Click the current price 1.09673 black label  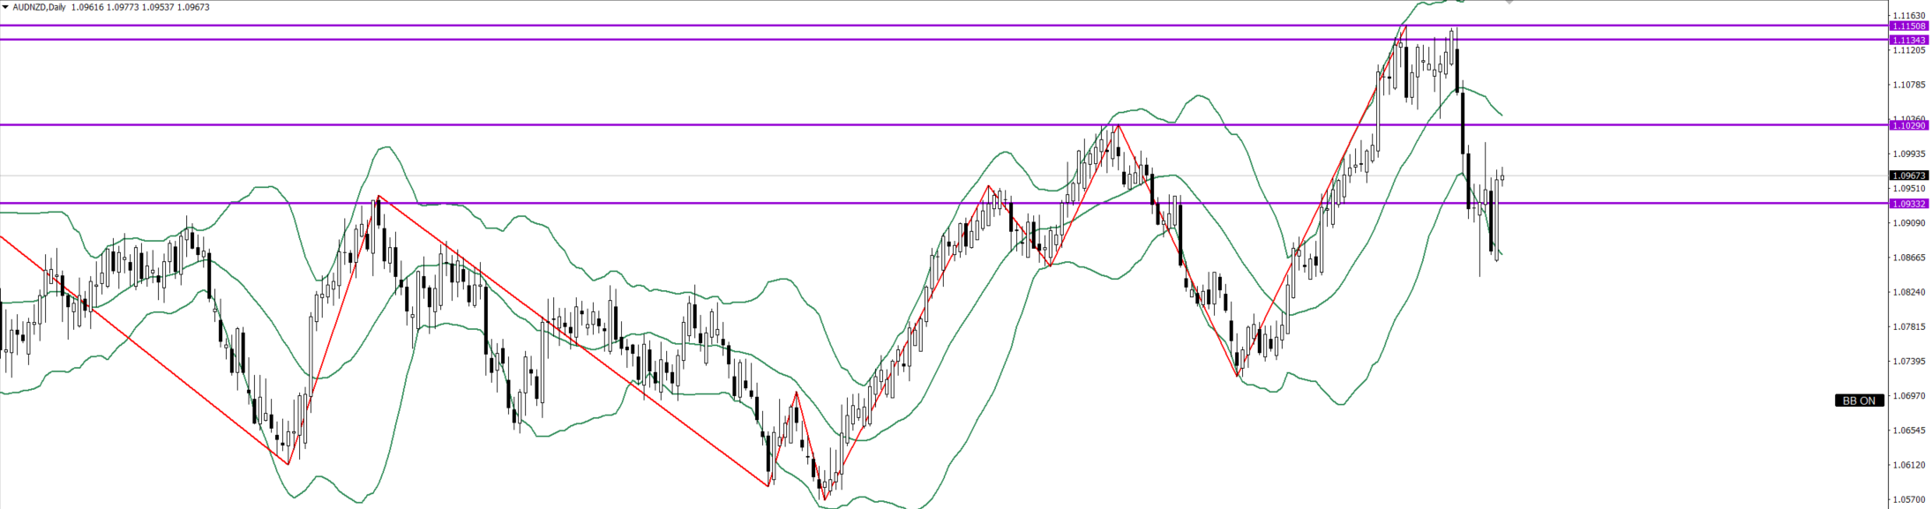click(x=1908, y=176)
